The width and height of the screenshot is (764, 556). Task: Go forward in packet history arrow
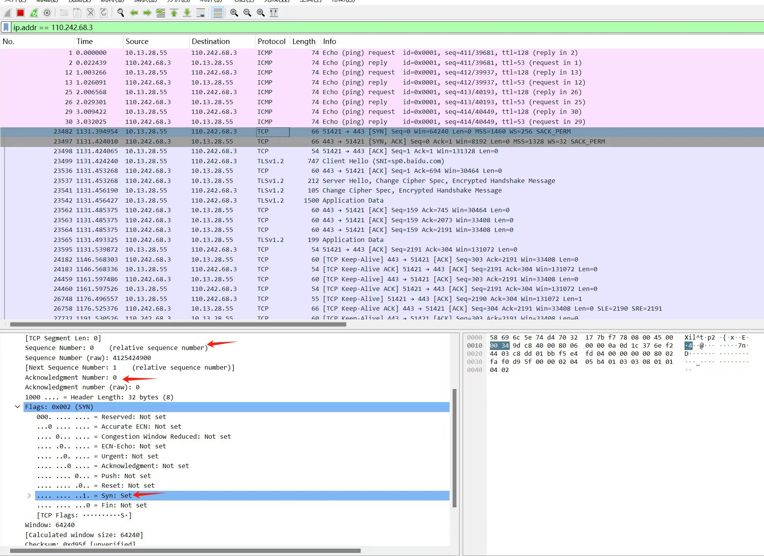pyautogui.click(x=147, y=13)
